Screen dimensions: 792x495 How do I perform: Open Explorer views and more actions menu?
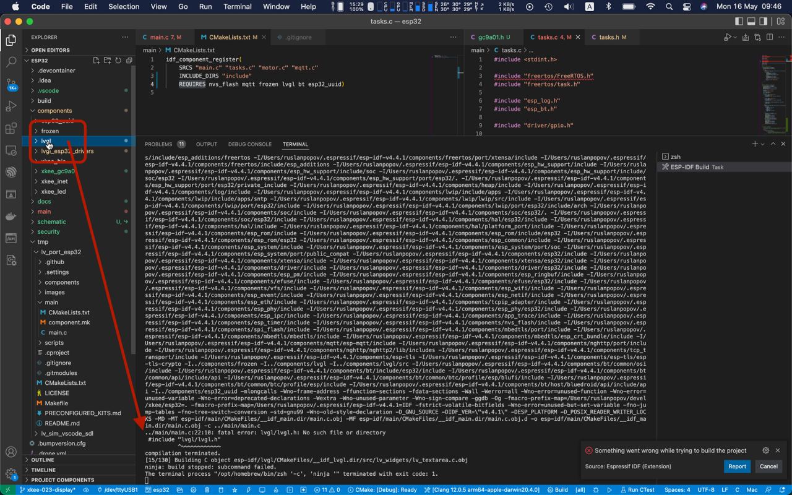coord(125,37)
